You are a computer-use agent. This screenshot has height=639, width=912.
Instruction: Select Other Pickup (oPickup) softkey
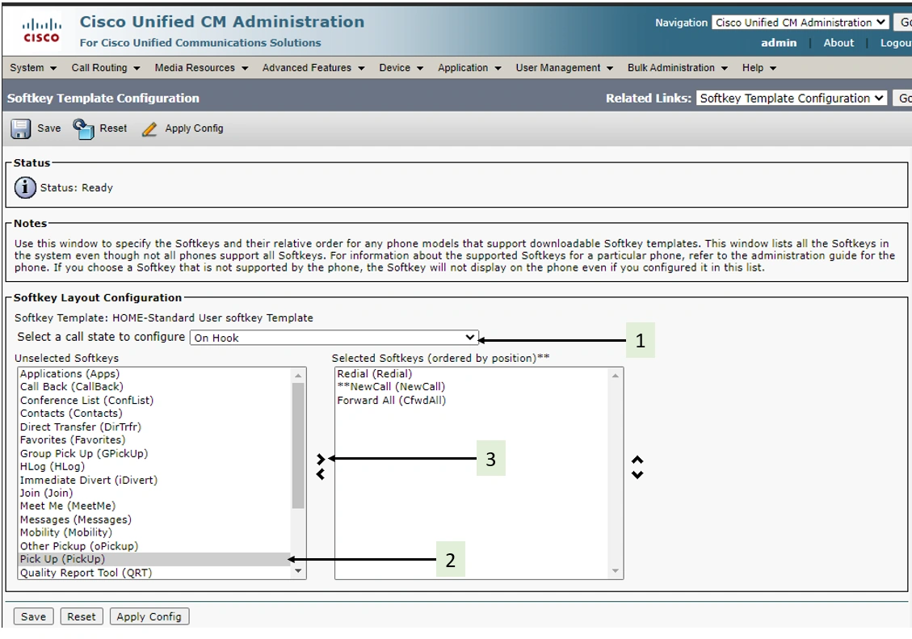(x=154, y=546)
